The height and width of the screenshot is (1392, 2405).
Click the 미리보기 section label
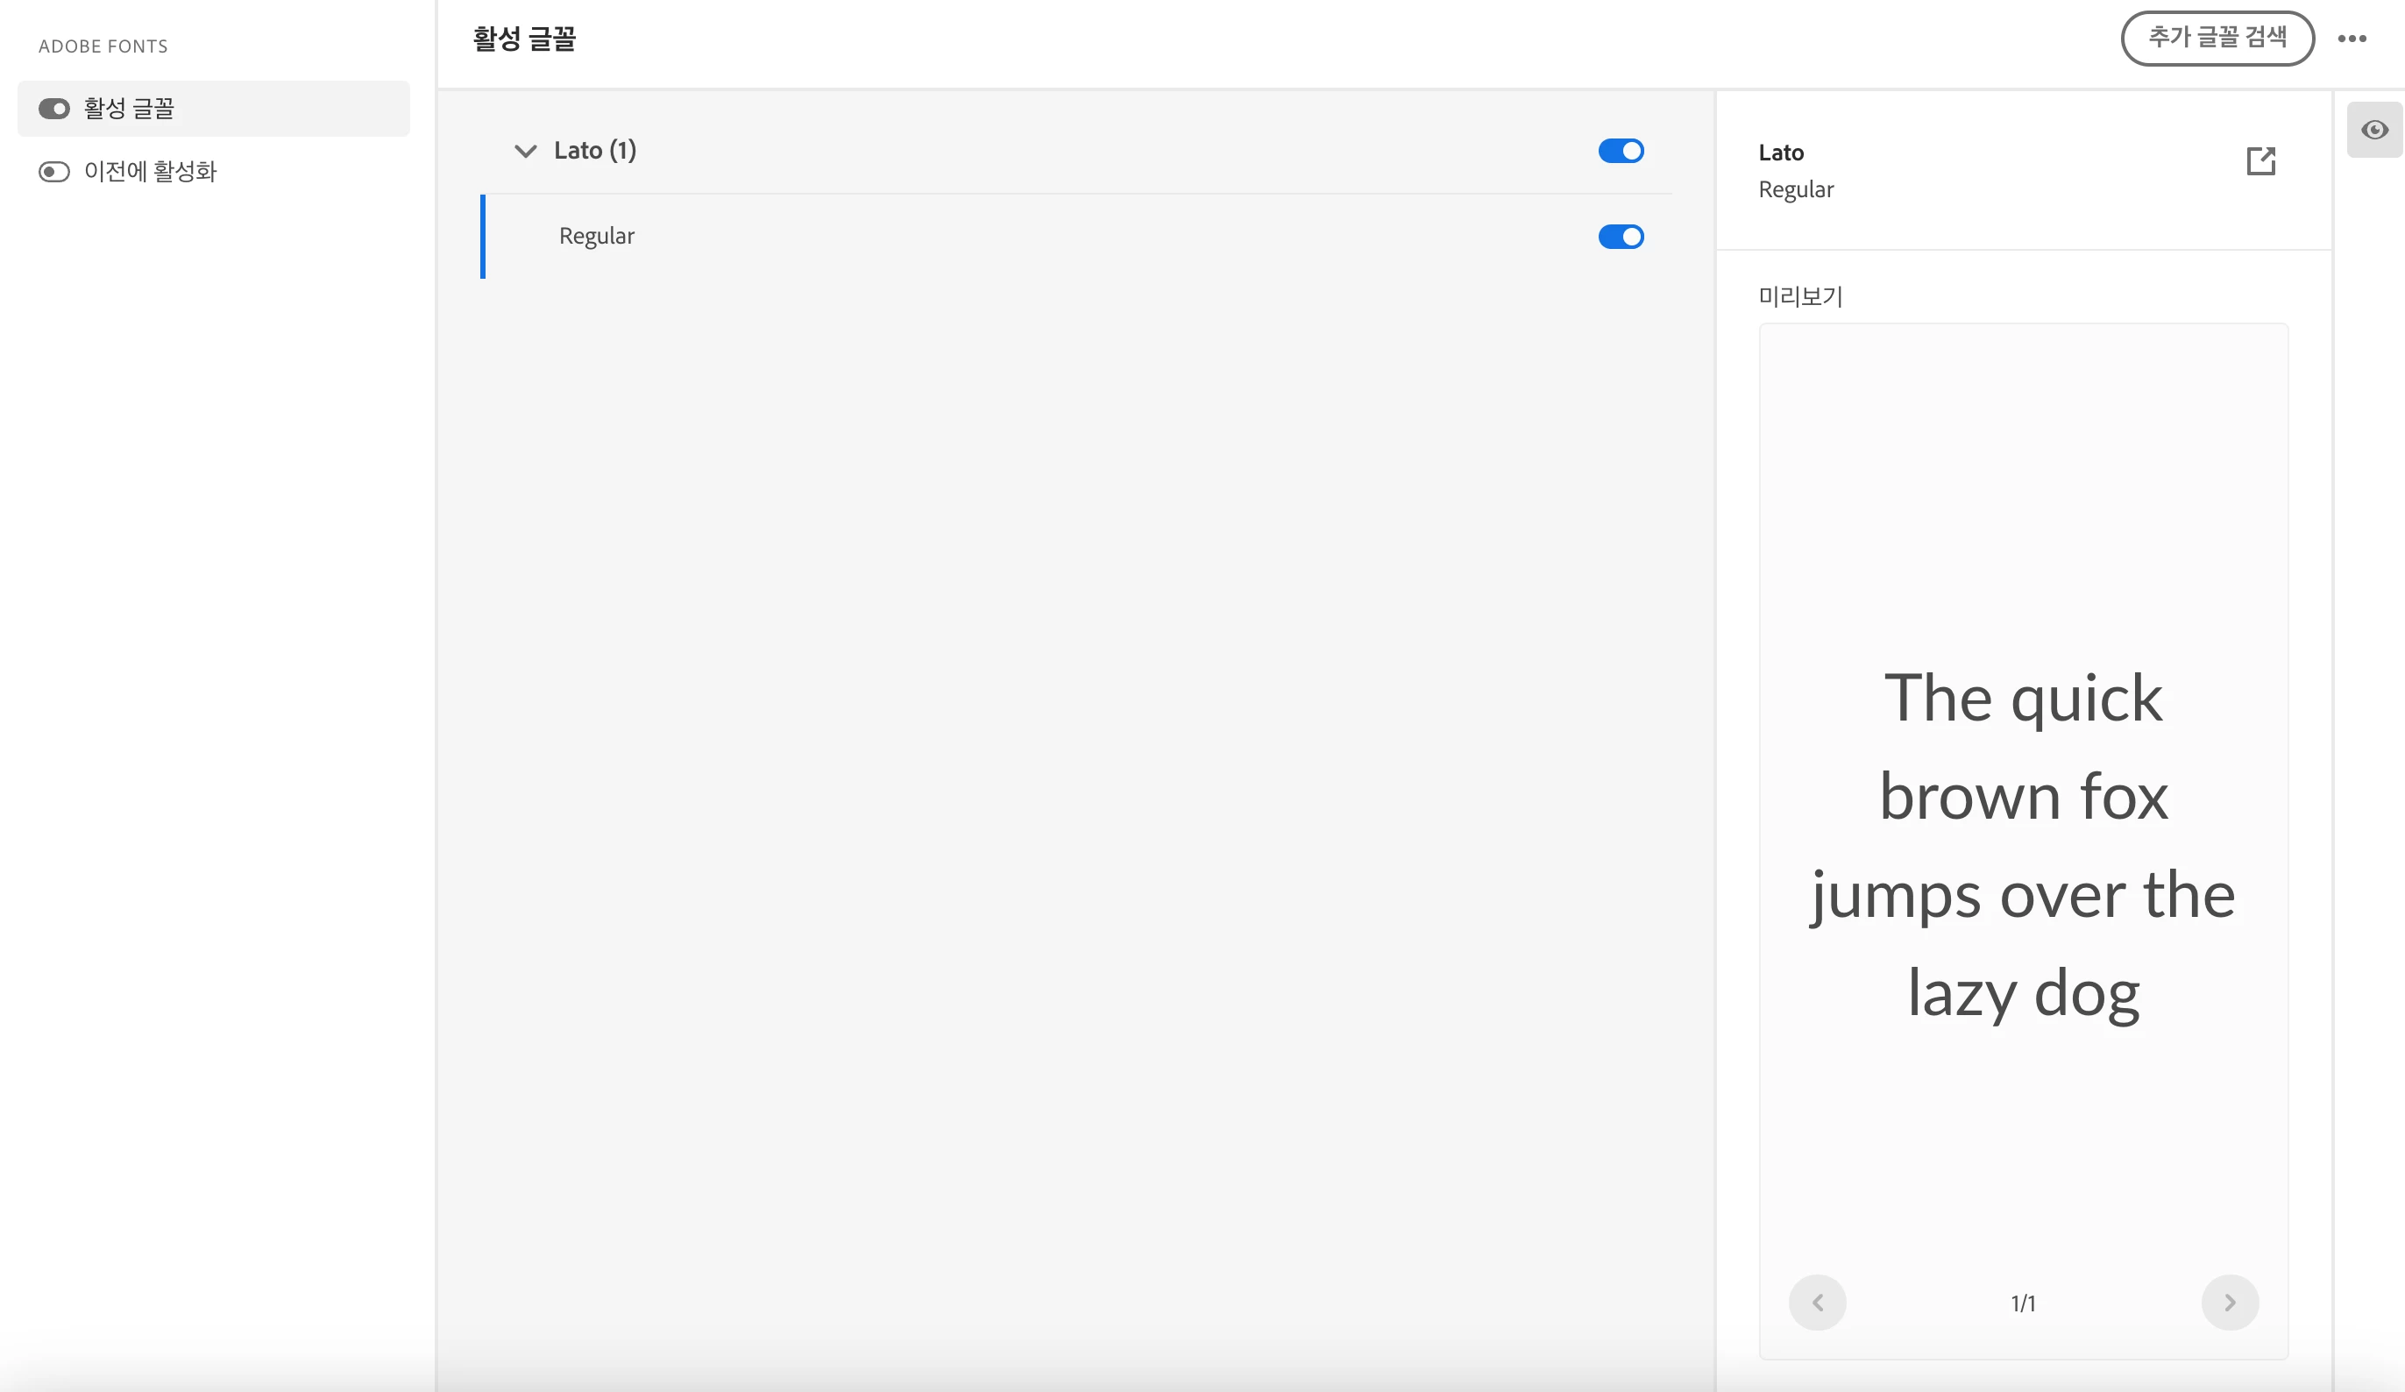coord(1800,297)
